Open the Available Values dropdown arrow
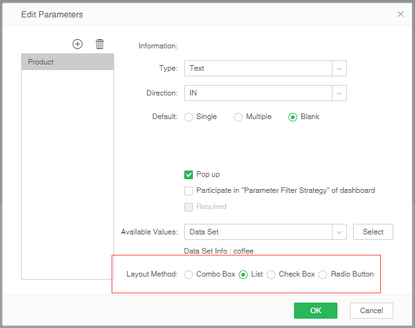 (339, 232)
